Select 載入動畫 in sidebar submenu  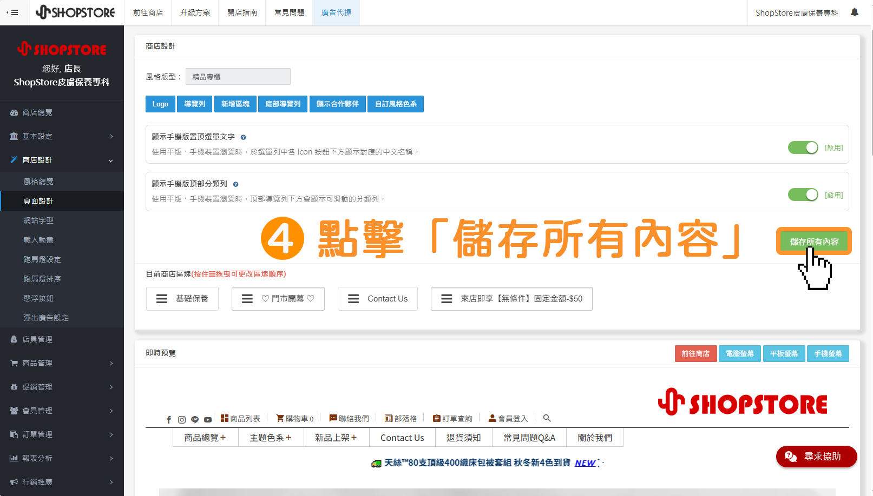click(x=62, y=240)
